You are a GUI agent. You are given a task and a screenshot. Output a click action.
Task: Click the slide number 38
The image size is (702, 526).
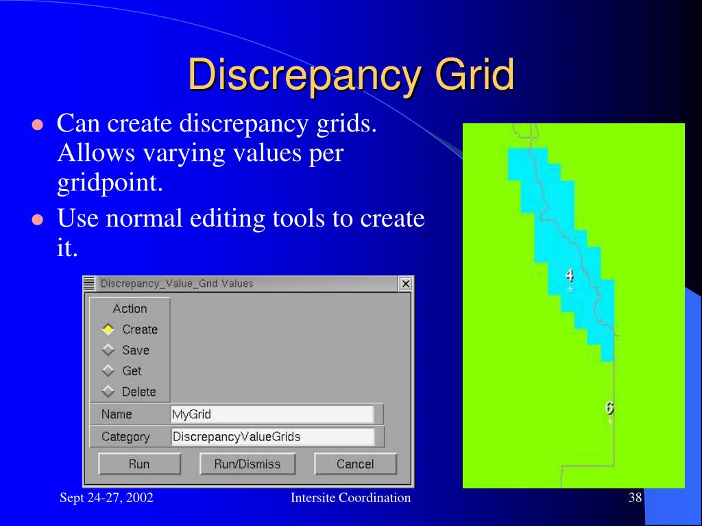click(x=636, y=497)
